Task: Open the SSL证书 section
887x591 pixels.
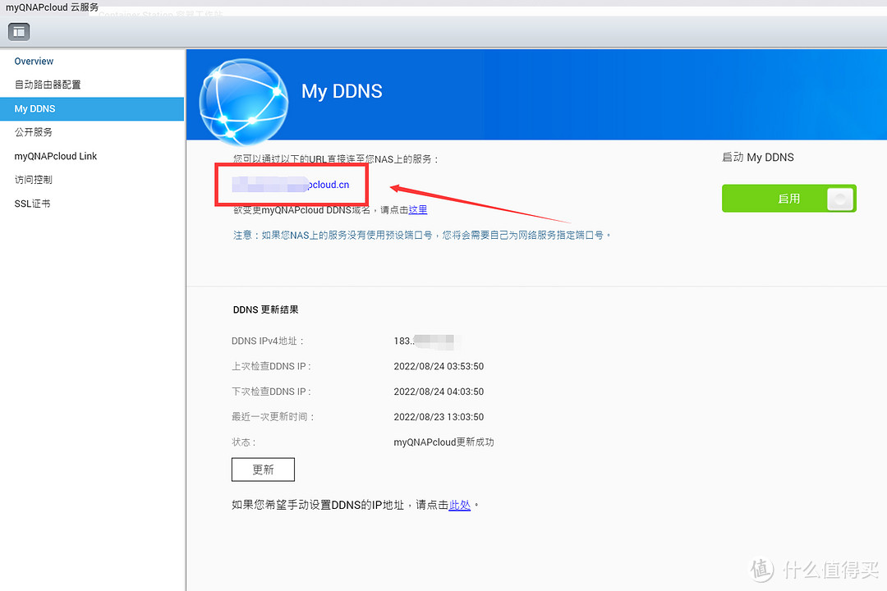Action: 31,203
